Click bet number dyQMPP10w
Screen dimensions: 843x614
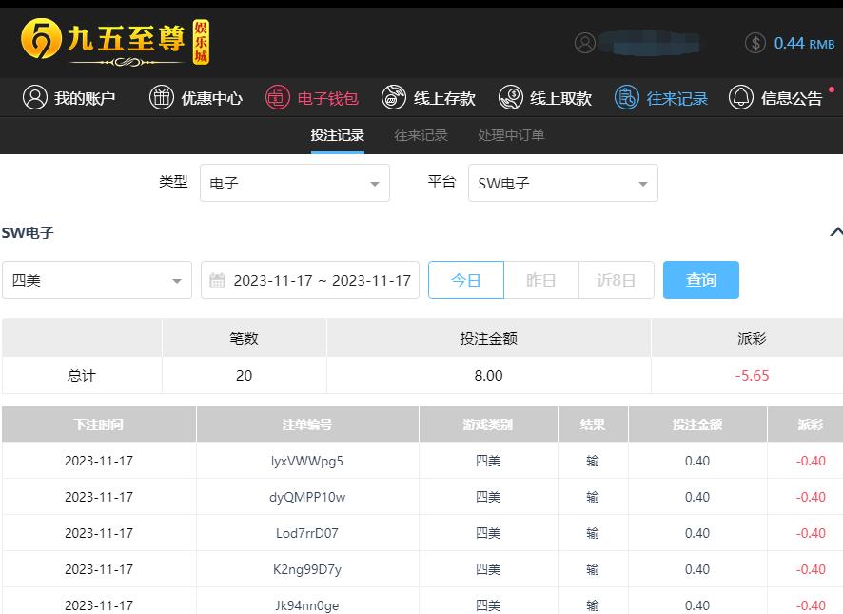click(x=307, y=497)
